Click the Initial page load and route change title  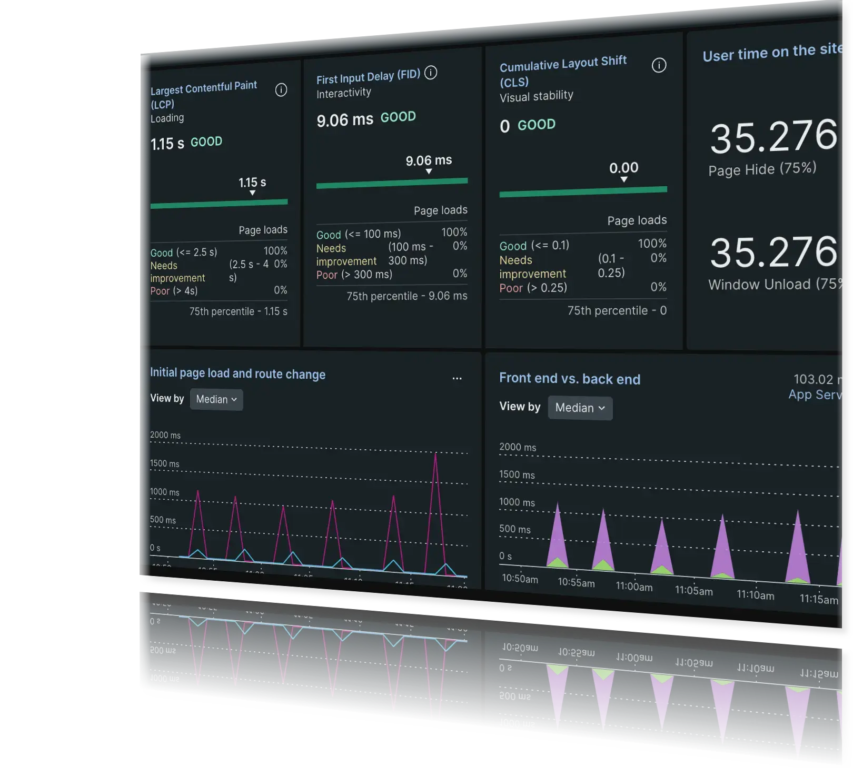[237, 373]
